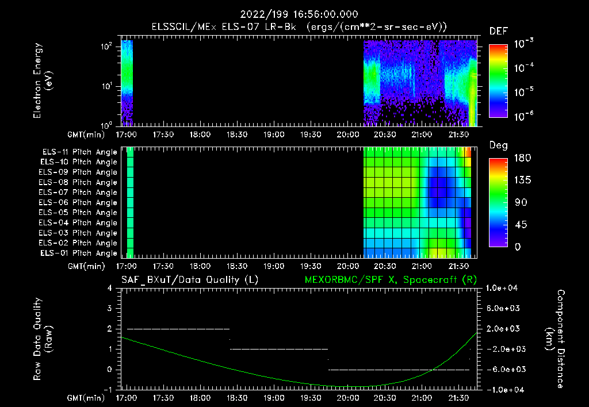589x407 pixels.
Task: Select the ELS-07 Pitch Angle row label
Action: coord(78,192)
